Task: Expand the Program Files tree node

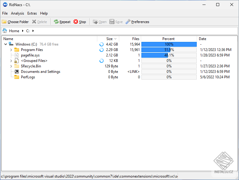Action: click(11, 50)
